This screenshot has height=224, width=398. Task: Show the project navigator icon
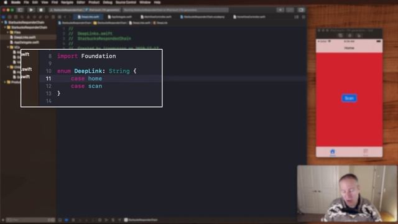tap(4, 17)
